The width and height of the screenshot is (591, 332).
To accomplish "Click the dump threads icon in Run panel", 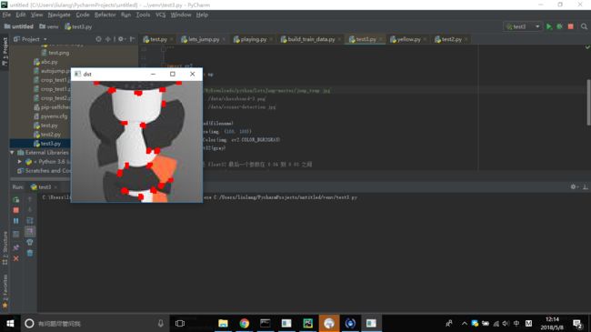I will click(x=16, y=234).
